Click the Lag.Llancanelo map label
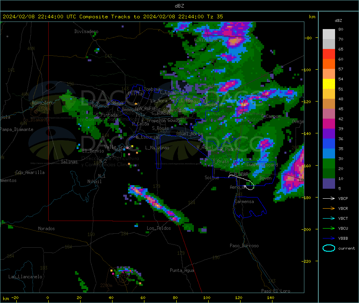Screen dimensions: 359x303 tap(26, 277)
